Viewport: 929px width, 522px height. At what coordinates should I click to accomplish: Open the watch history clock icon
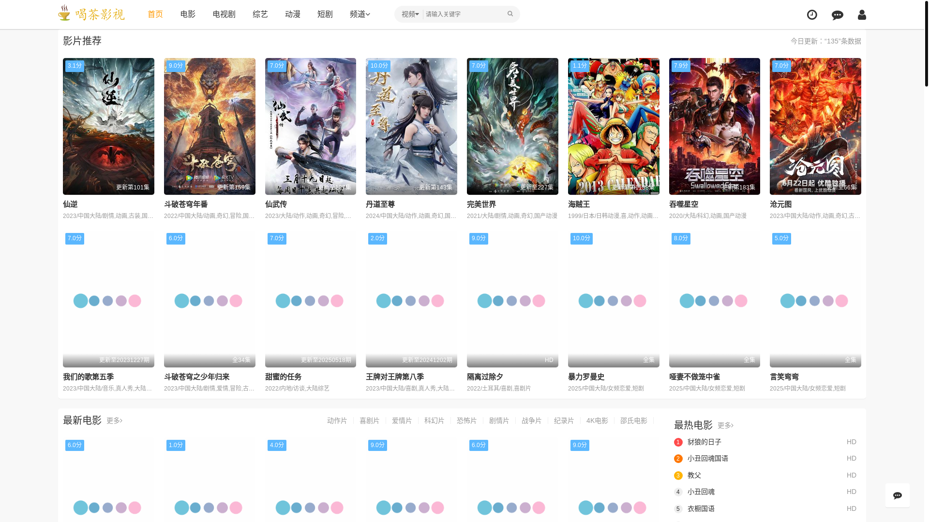[812, 14]
